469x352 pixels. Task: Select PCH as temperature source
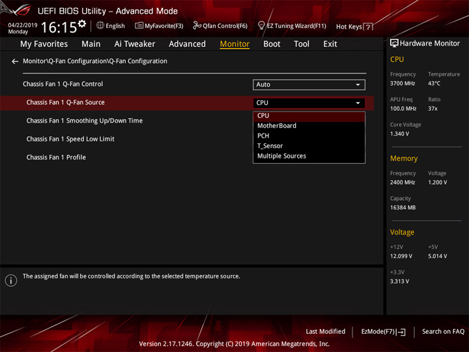pyautogui.click(x=309, y=136)
